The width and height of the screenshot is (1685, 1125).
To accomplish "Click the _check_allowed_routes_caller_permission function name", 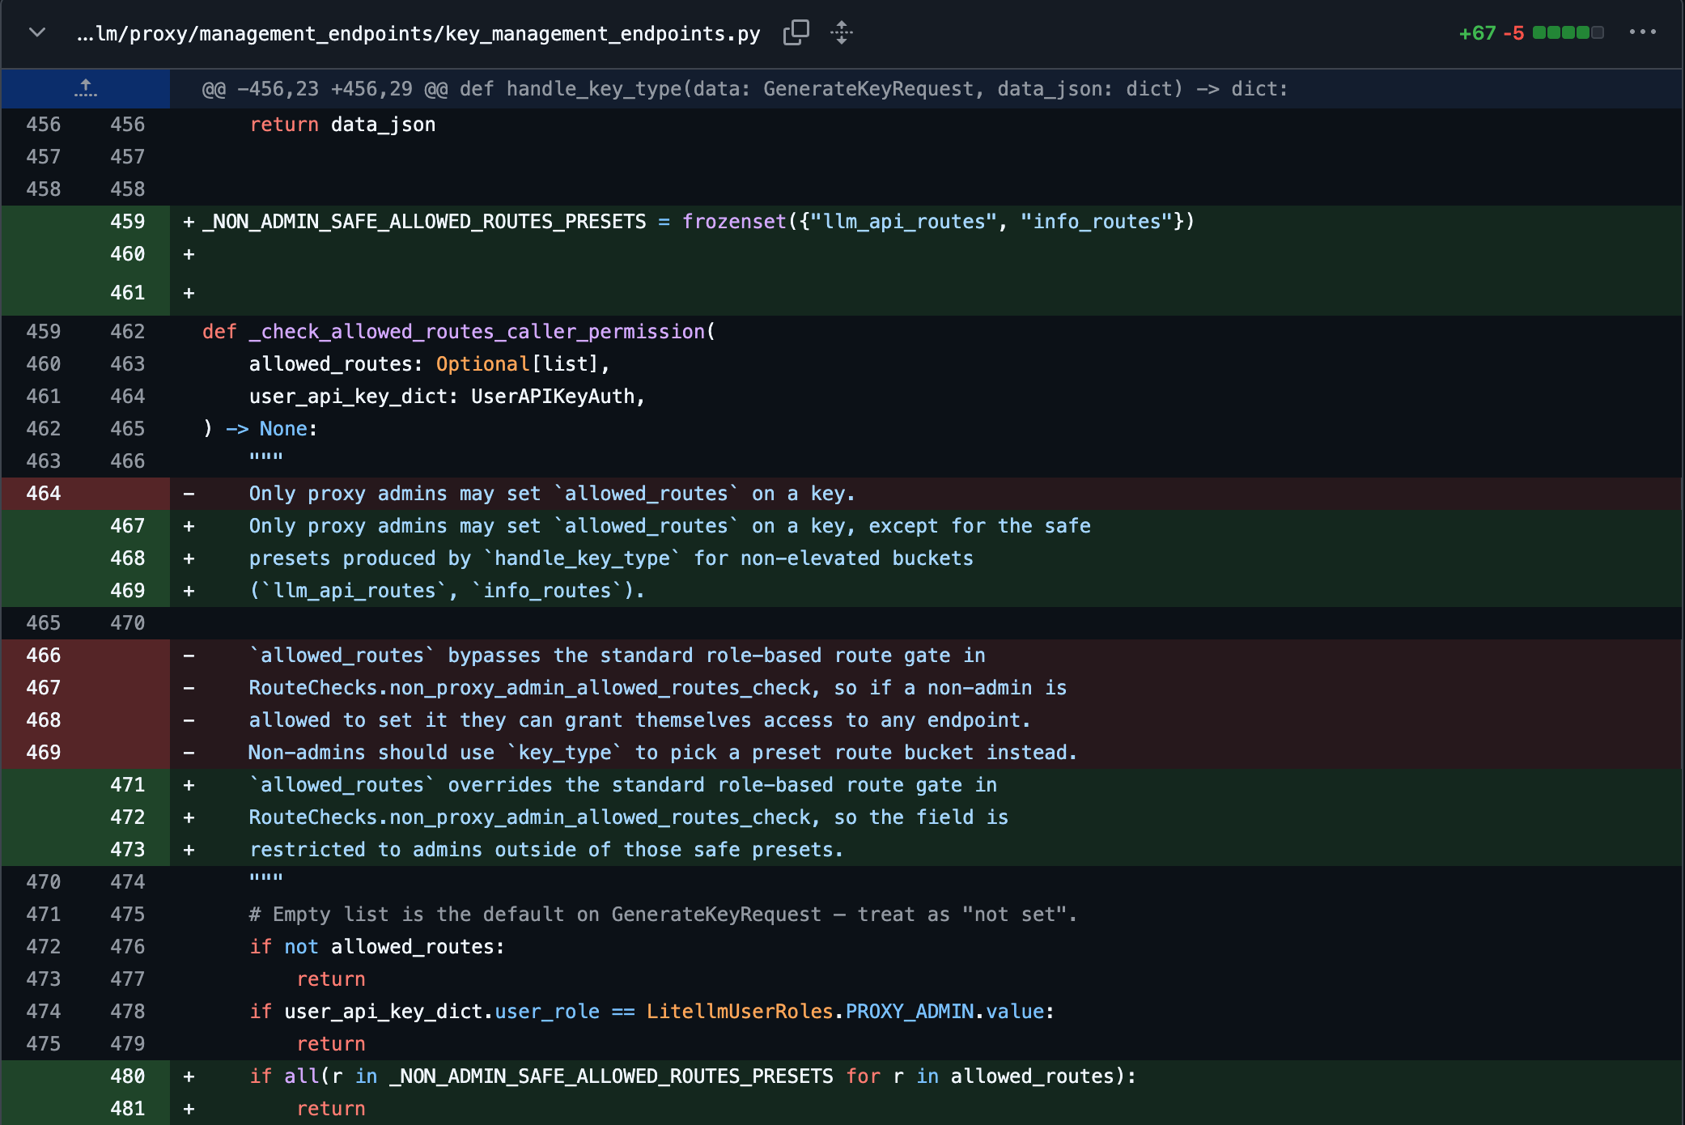I will [x=477, y=332].
